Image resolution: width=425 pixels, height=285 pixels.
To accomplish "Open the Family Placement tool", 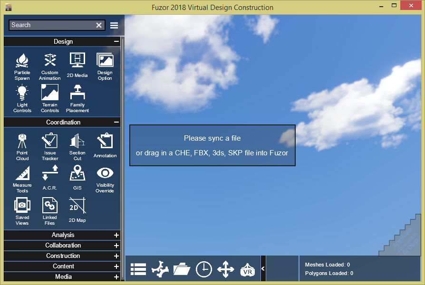I will tap(77, 99).
